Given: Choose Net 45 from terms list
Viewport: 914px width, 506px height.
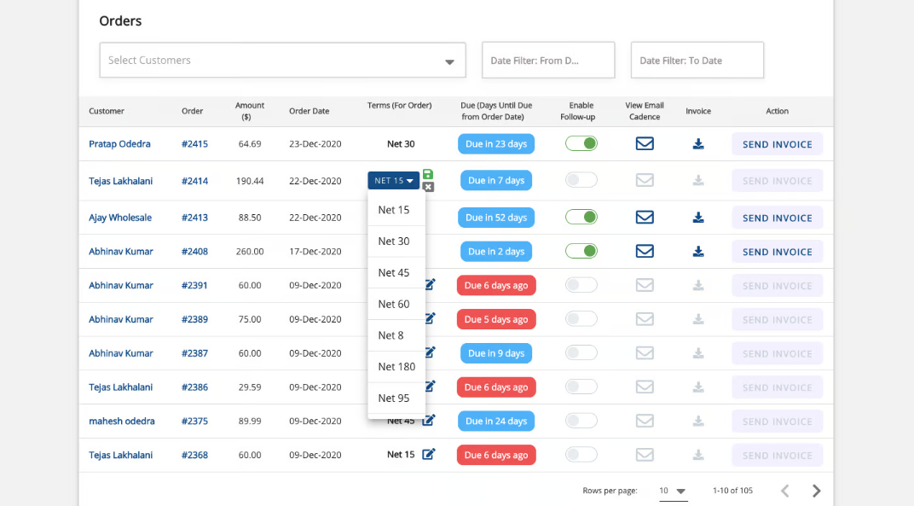Looking at the screenshot, I should (394, 273).
